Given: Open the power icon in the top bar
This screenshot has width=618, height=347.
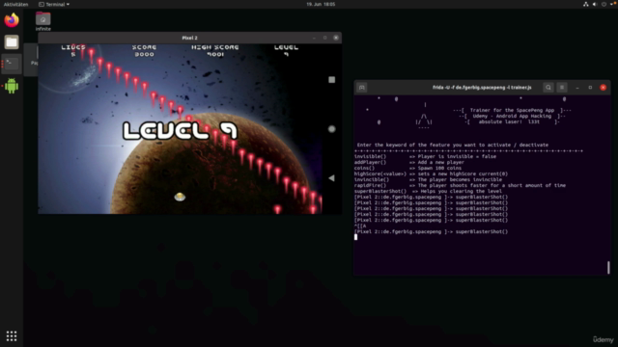Looking at the screenshot, I should tap(604, 4).
